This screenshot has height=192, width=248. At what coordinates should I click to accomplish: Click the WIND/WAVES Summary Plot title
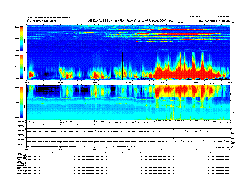tap(131, 21)
